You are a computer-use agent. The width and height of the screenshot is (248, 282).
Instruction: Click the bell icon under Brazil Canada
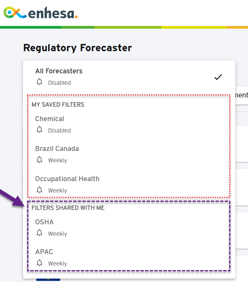click(39, 159)
